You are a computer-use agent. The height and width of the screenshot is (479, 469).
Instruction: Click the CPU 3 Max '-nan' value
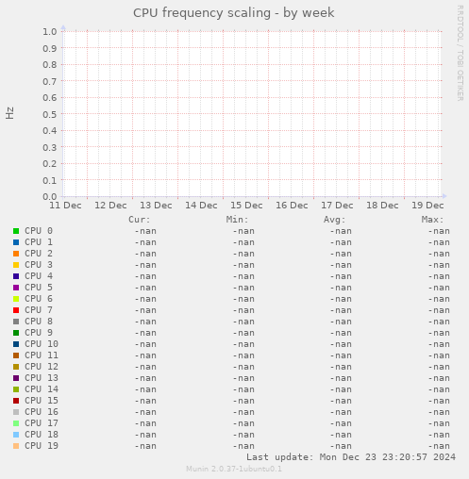tap(439, 265)
